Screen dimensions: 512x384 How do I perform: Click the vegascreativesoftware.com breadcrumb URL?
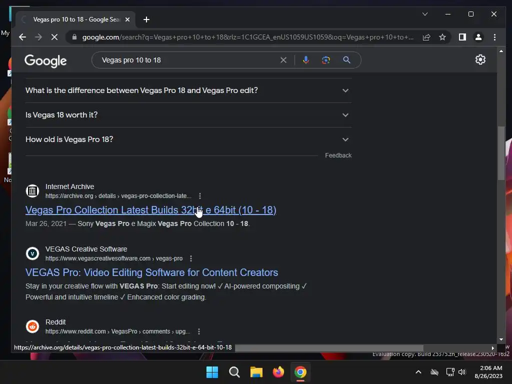114,258
